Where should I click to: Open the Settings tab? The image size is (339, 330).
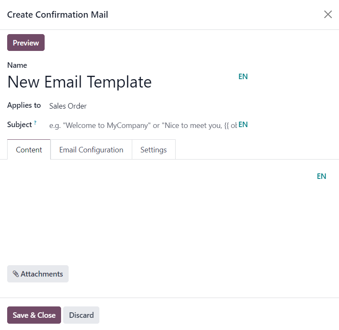tap(153, 149)
